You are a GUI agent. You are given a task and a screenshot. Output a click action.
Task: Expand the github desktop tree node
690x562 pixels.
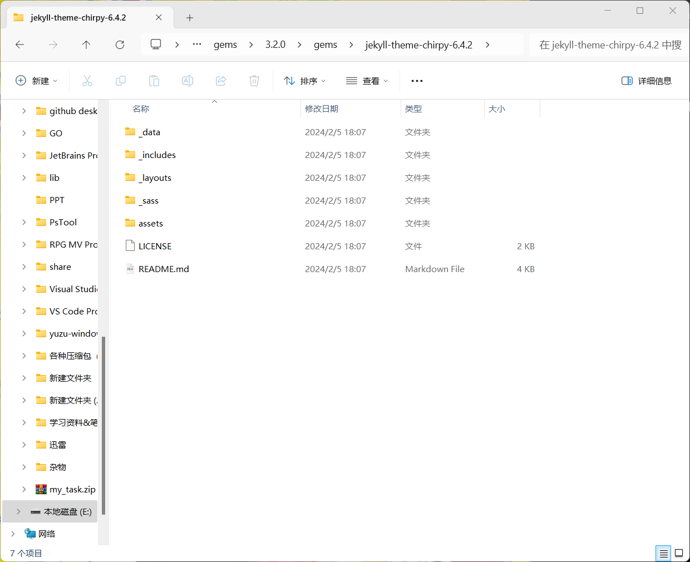pyautogui.click(x=24, y=111)
